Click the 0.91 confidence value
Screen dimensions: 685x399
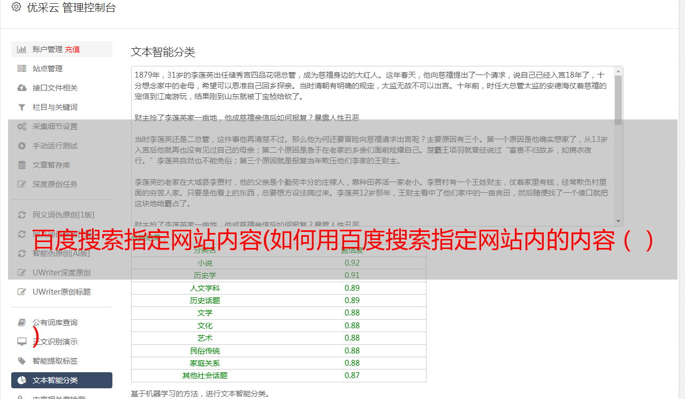[352, 275]
